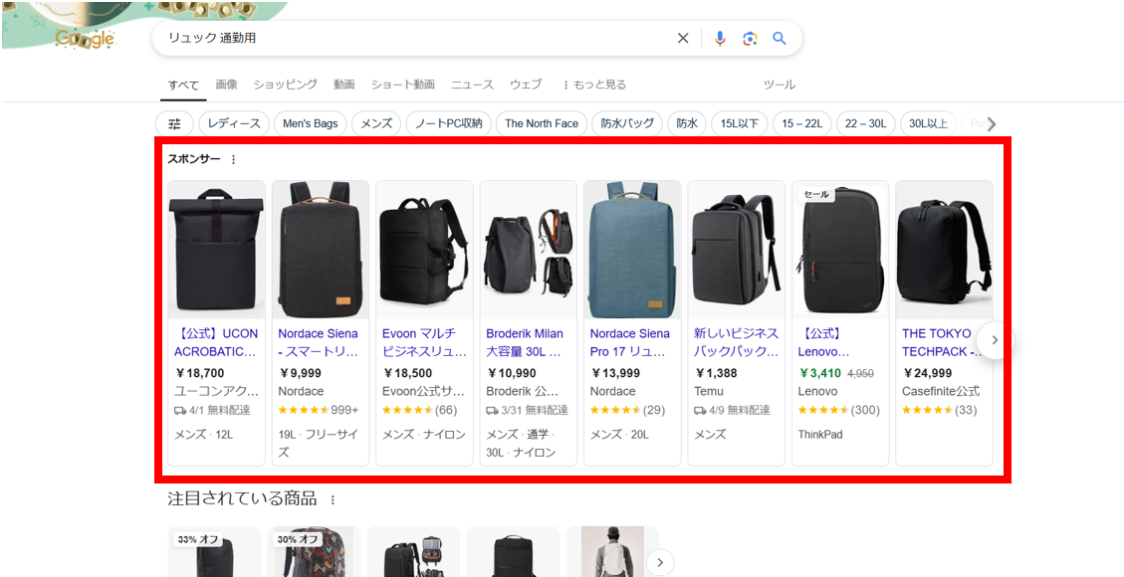Clear the search box text
The width and height of the screenshot is (1124, 577).
(x=683, y=39)
